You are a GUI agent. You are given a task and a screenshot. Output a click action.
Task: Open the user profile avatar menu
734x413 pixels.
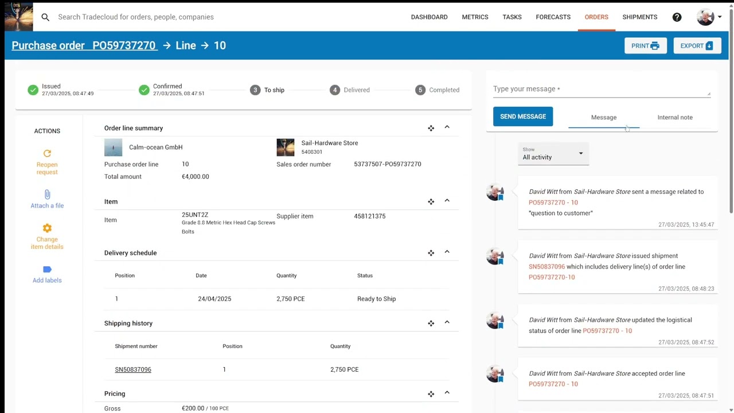point(709,17)
